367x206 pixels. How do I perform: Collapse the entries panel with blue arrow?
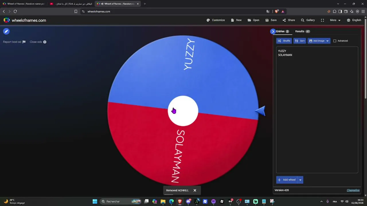273,31
